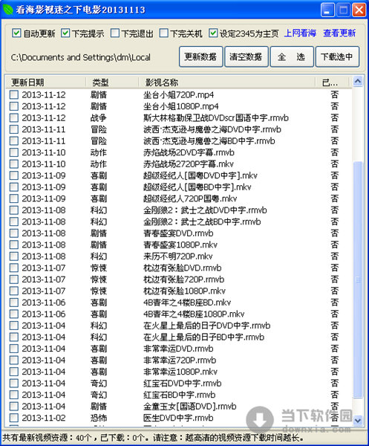Check the box for 坐台小姐720P.mp4
369x446 pixels.
tap(14, 94)
